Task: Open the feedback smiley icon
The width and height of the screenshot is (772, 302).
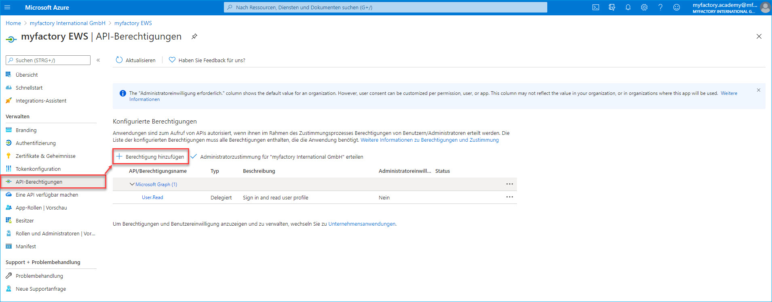Action: [677, 7]
